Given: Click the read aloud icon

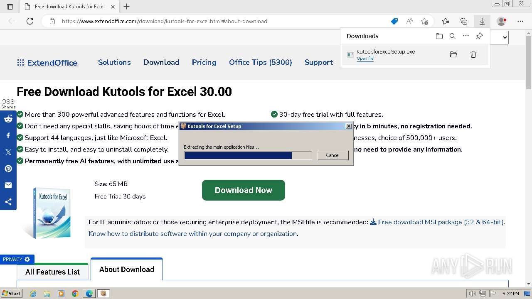Looking at the screenshot, I should [x=409, y=21].
